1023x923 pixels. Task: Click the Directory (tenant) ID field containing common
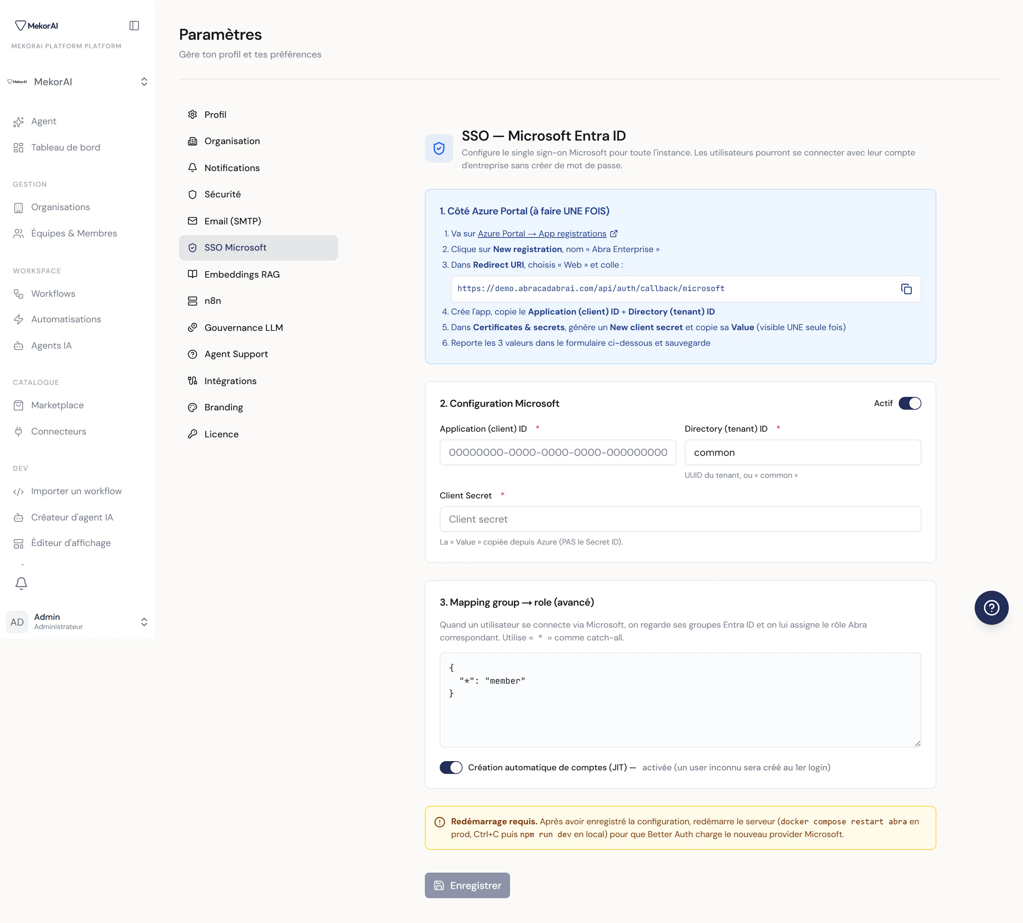(803, 452)
